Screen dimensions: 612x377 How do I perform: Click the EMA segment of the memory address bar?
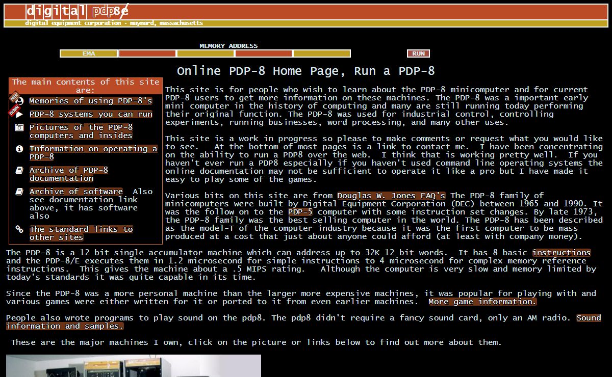(89, 53)
